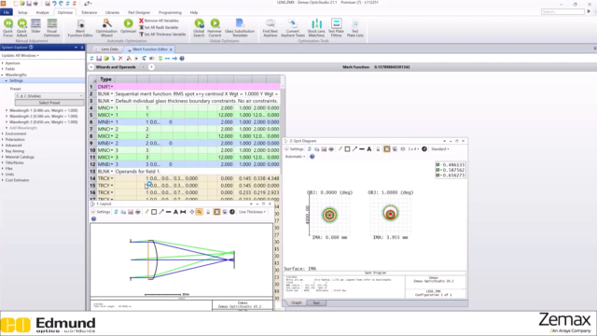This screenshot has height=336, width=597.
Task: Expand the Material Catalogs section
Action: [3, 157]
